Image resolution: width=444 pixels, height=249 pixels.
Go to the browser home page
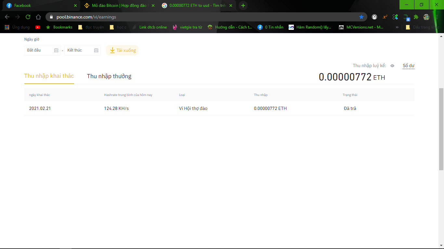click(x=38, y=17)
